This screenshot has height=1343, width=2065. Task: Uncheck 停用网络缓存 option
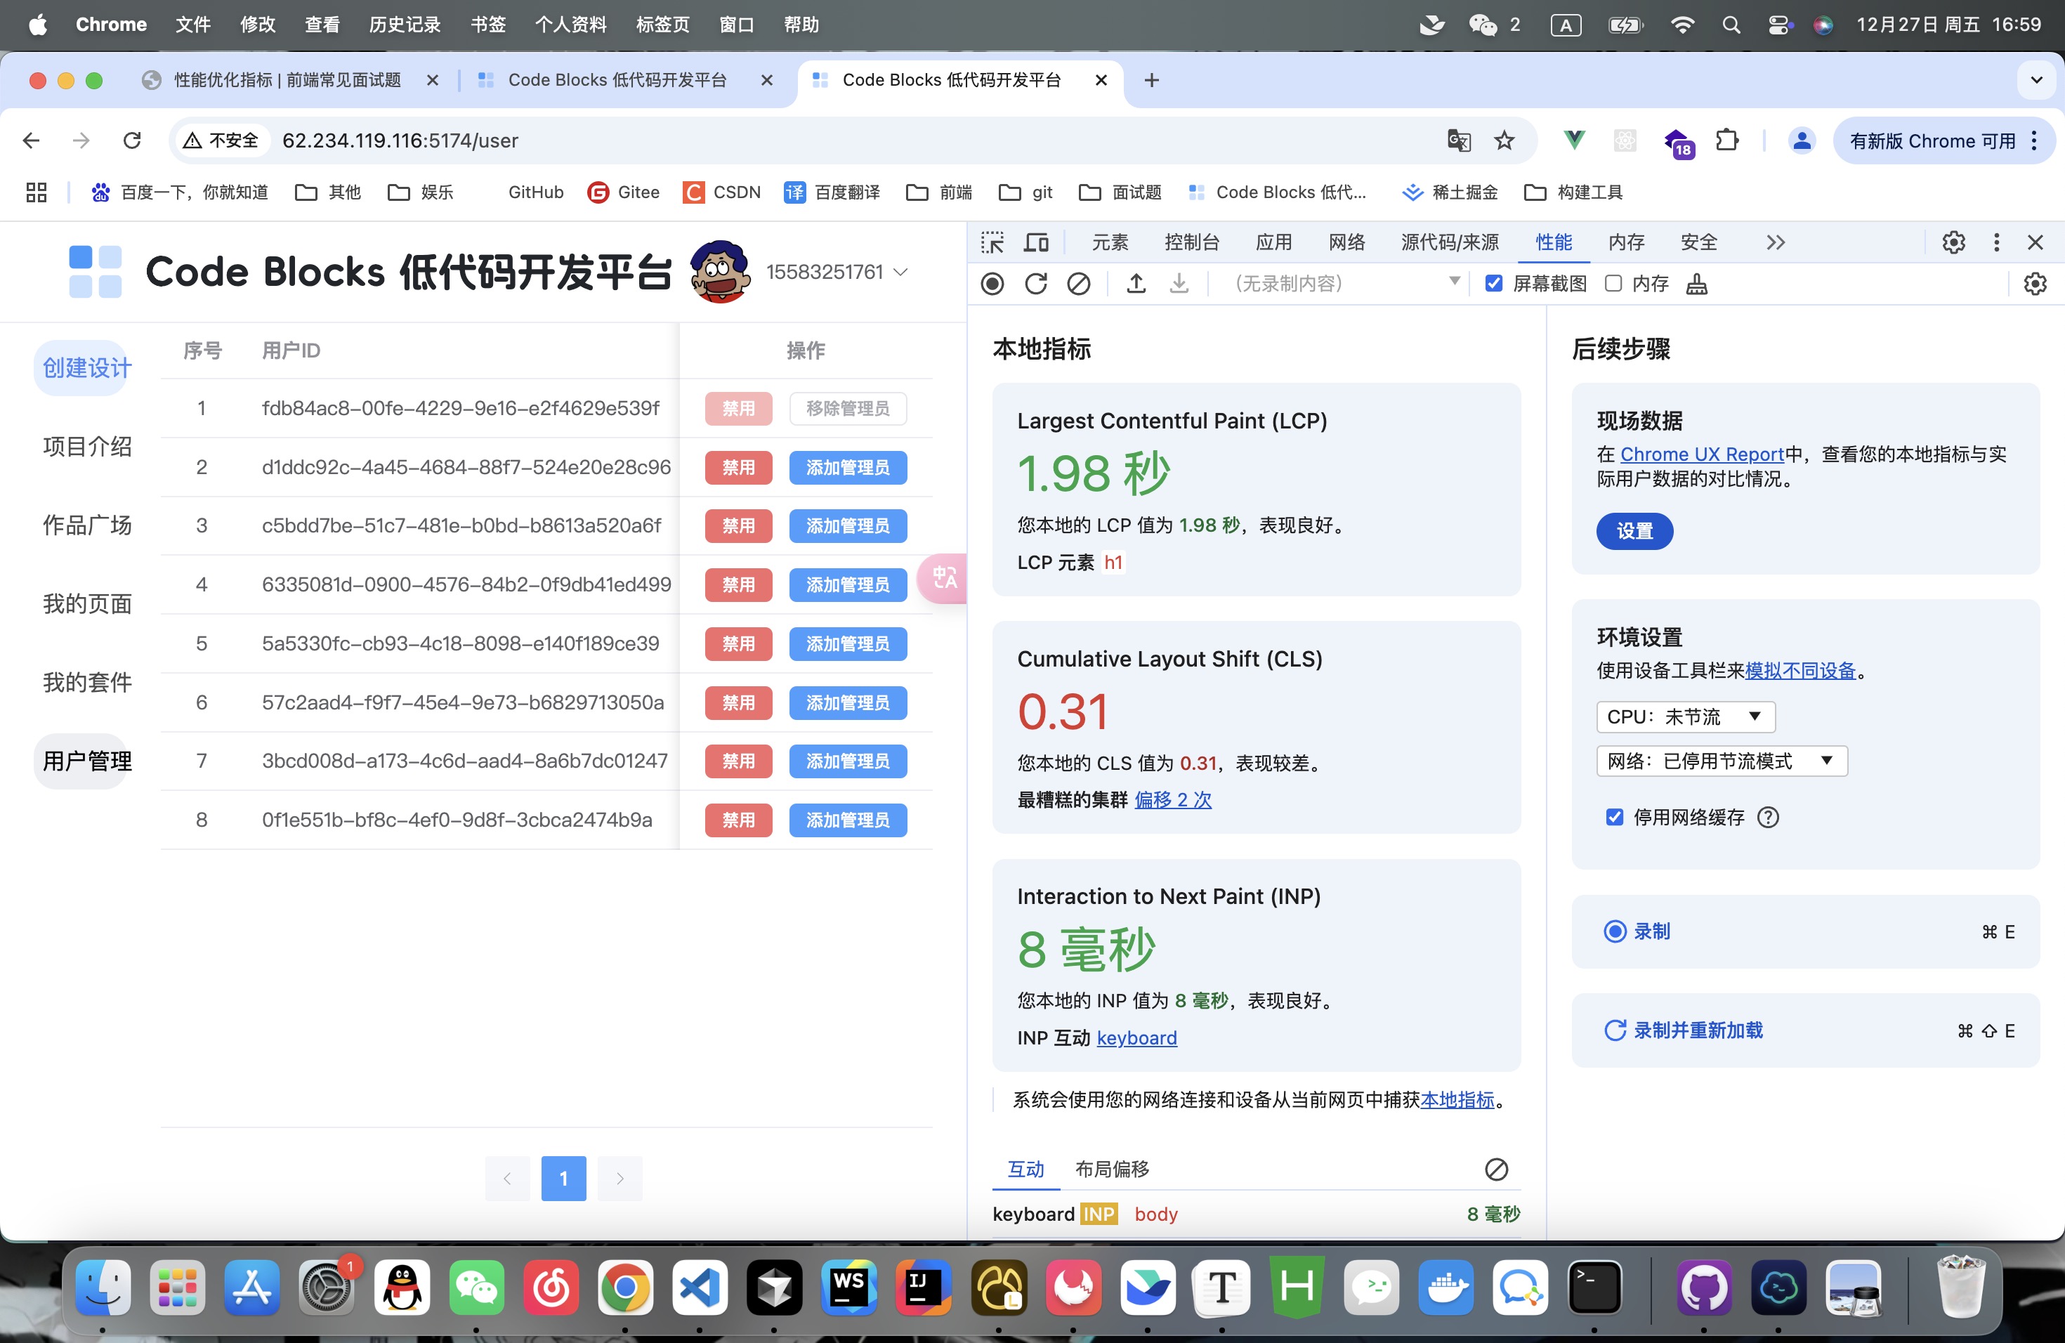point(1614,818)
